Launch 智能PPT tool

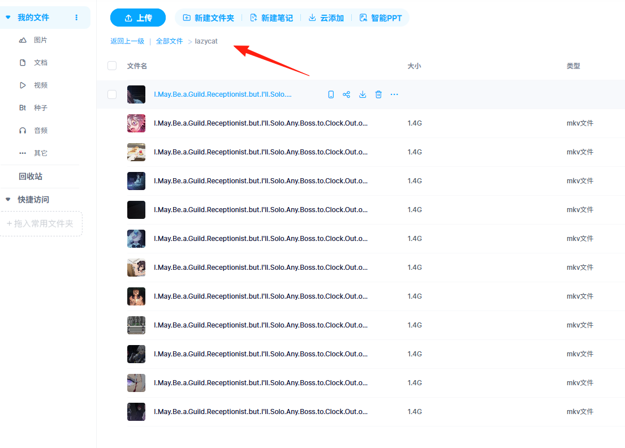coord(381,18)
